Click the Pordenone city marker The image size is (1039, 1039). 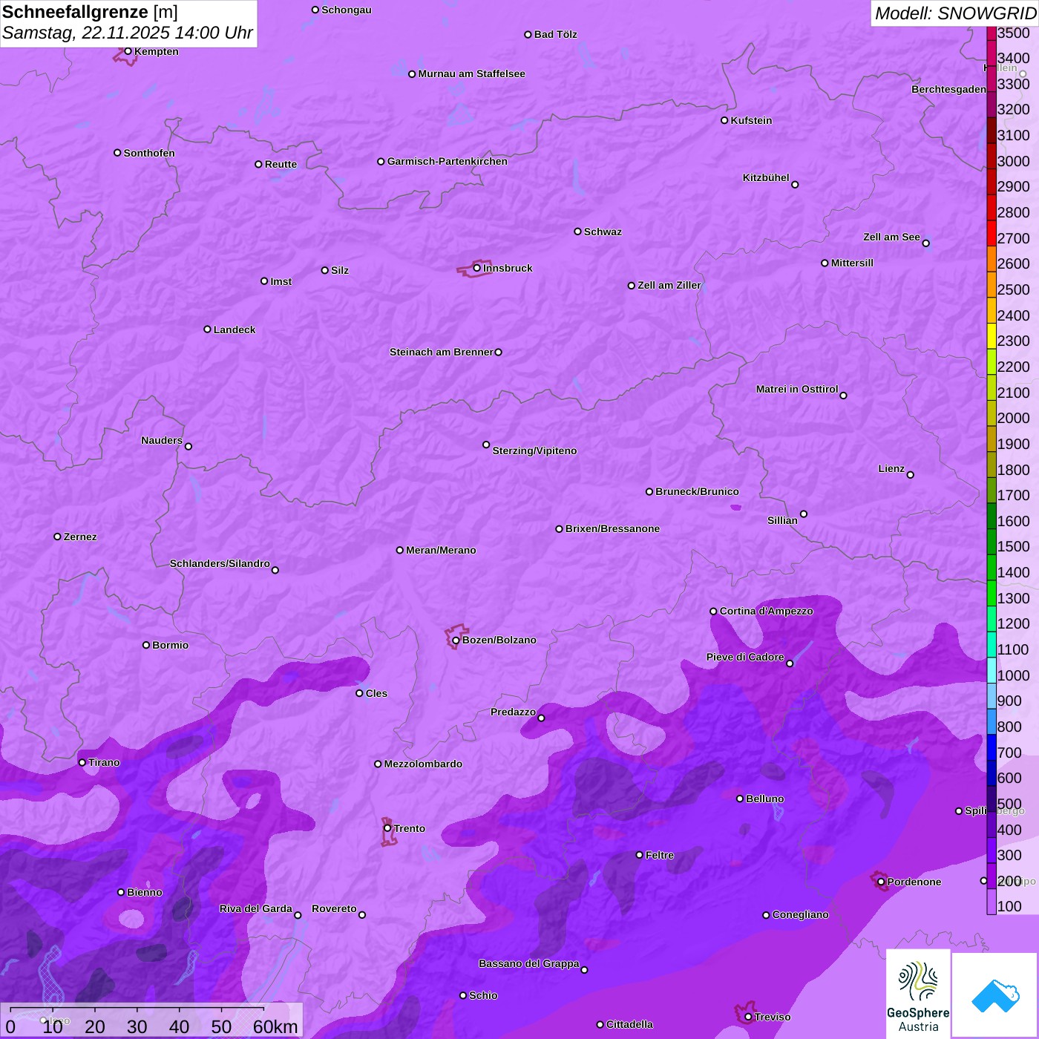[881, 882]
